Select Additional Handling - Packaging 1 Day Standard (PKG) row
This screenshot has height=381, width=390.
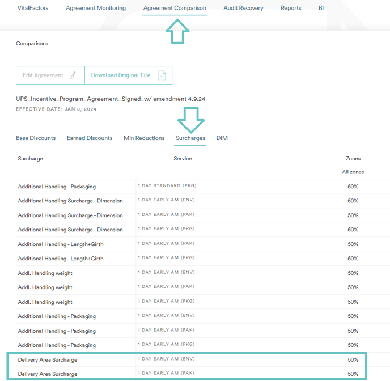pos(203,187)
